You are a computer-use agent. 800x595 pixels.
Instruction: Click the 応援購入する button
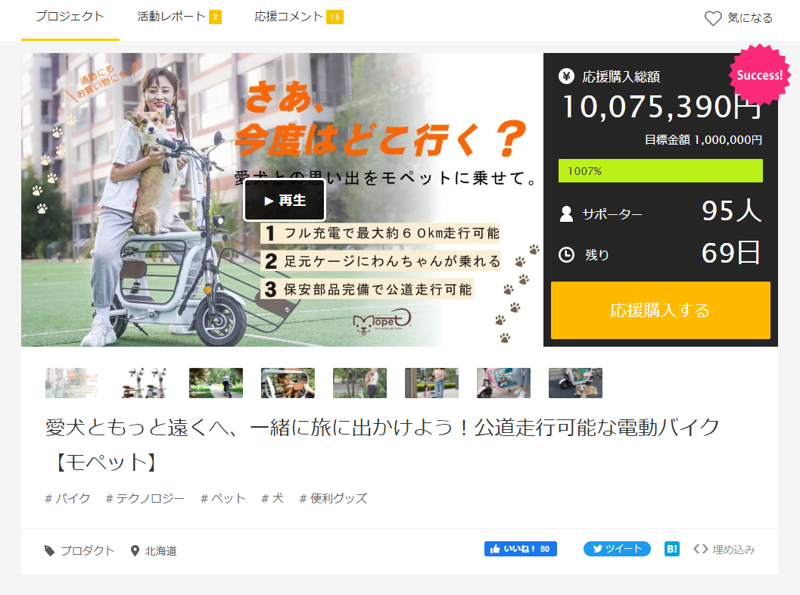click(660, 310)
